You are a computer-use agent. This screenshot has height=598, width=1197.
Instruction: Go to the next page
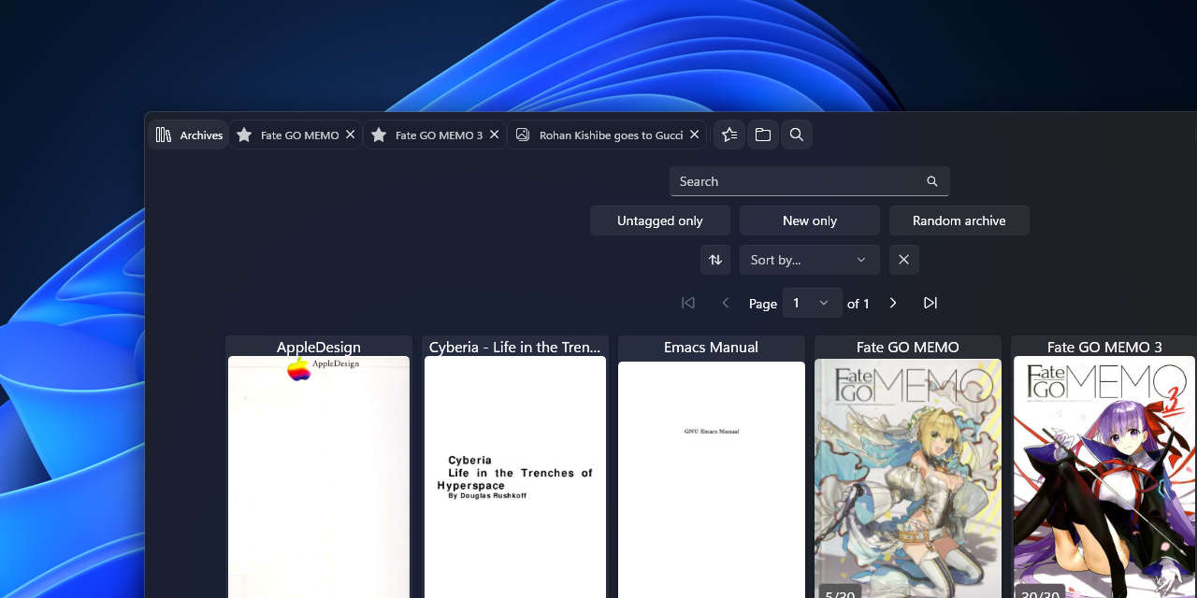point(893,303)
